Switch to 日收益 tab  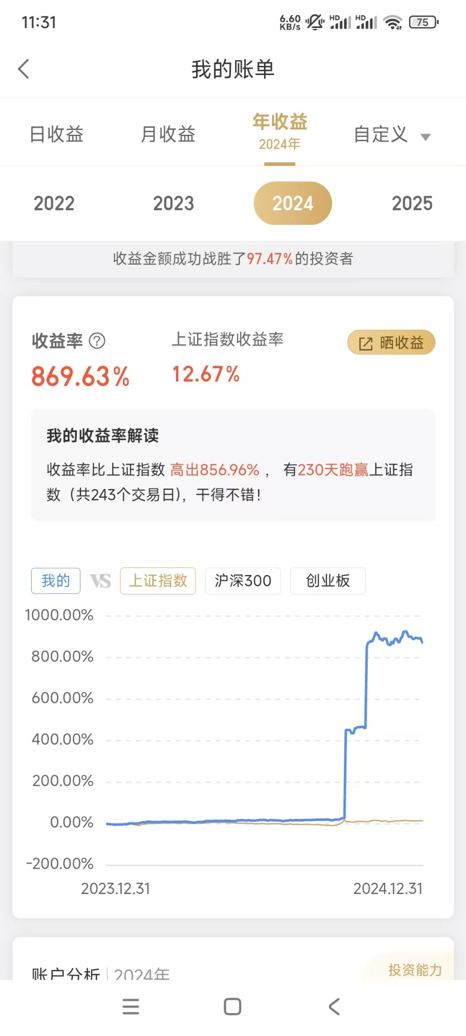[x=56, y=134]
